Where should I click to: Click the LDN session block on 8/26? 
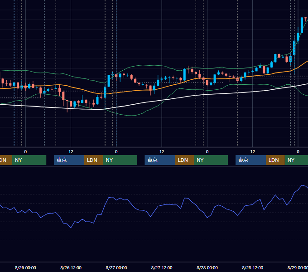tap(93, 160)
